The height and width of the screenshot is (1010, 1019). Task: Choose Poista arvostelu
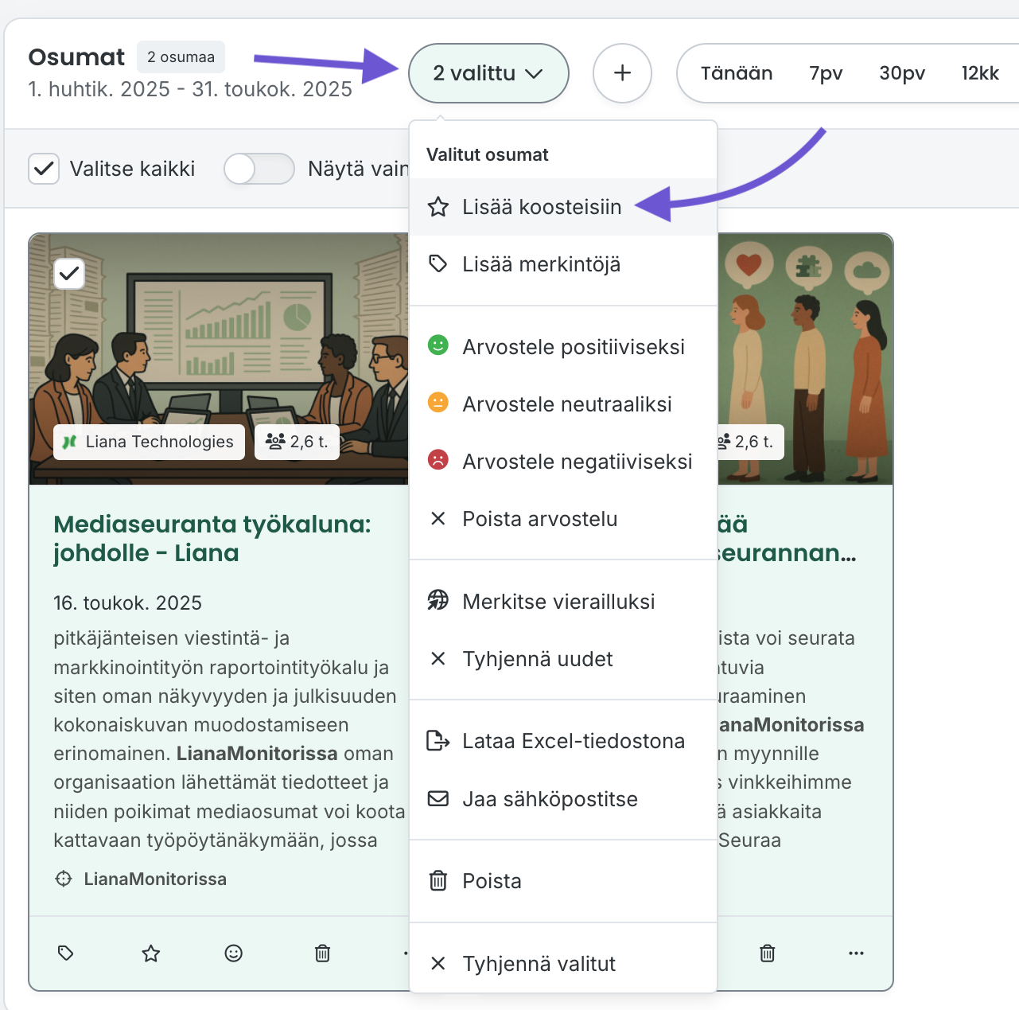[x=563, y=519]
